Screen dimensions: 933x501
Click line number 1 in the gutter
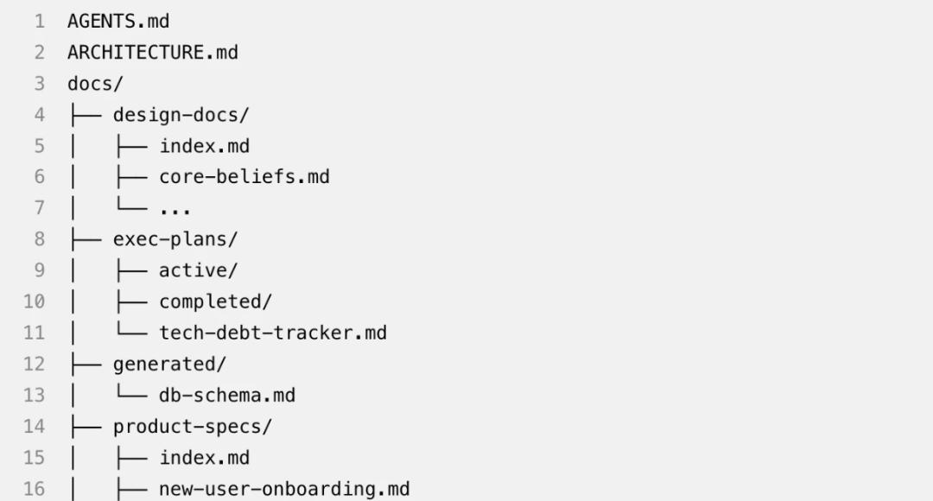click(40, 22)
